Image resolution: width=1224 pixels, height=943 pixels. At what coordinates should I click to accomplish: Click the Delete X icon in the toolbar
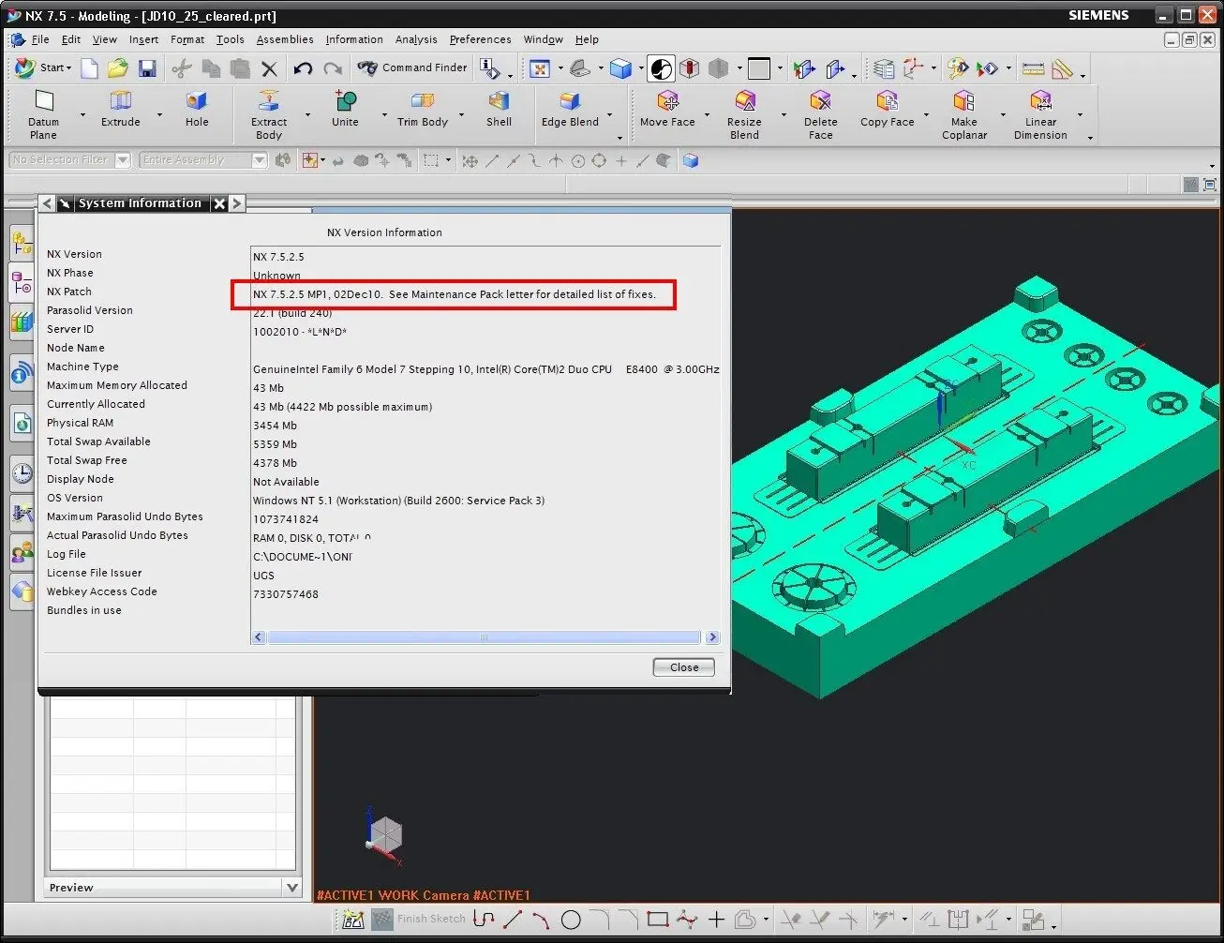click(x=269, y=67)
